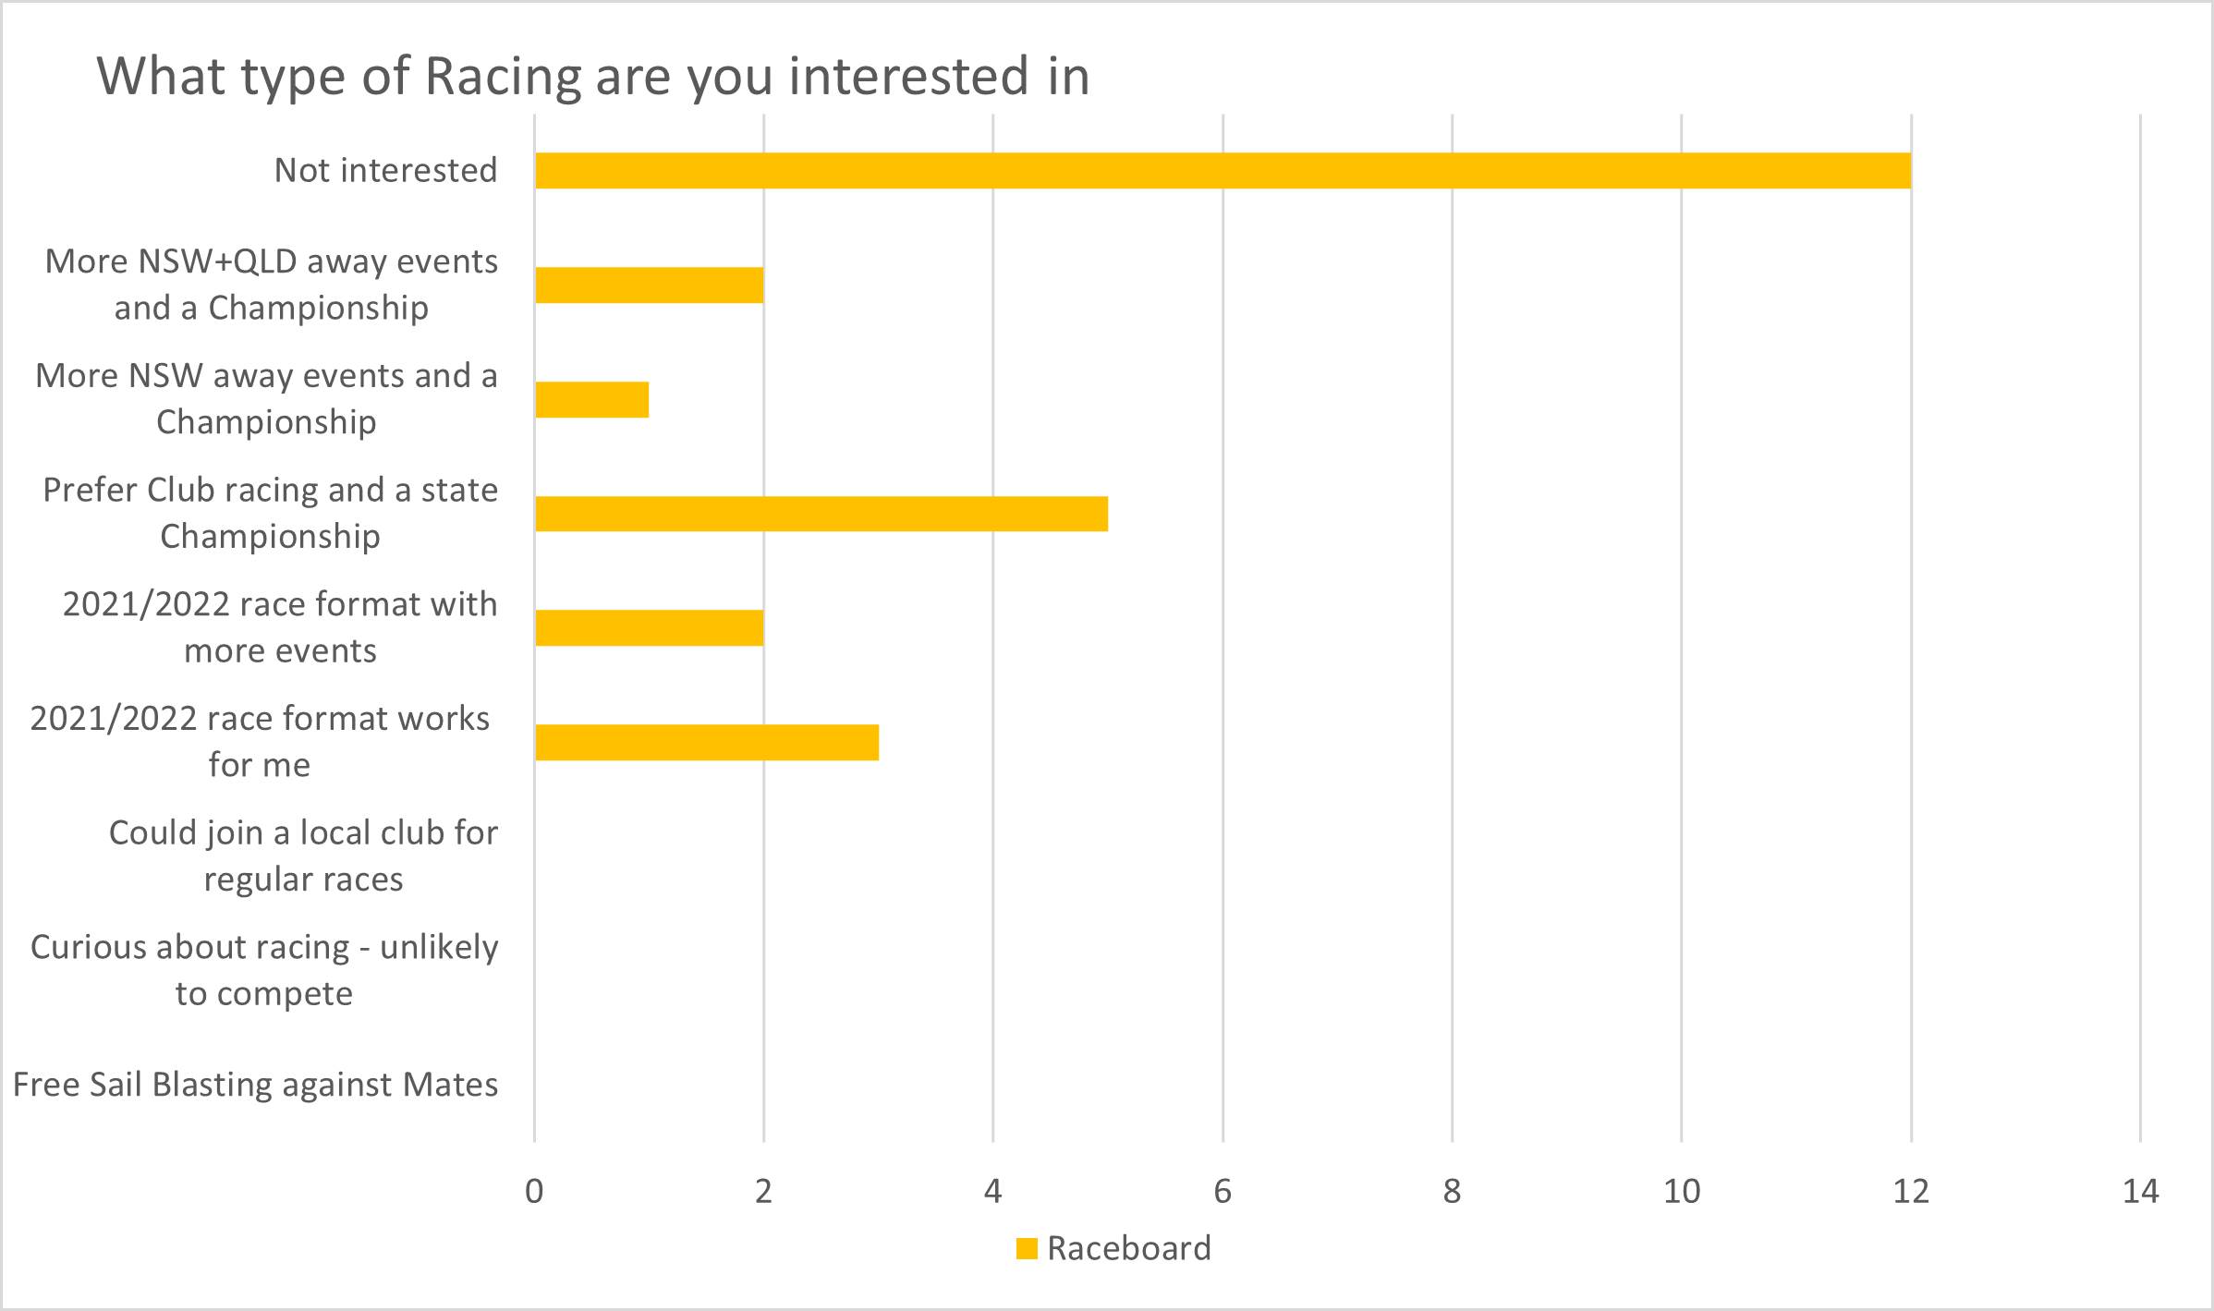Screen dimensions: 2214x1311
Task: Select the Not interested category label
Action: click(385, 171)
